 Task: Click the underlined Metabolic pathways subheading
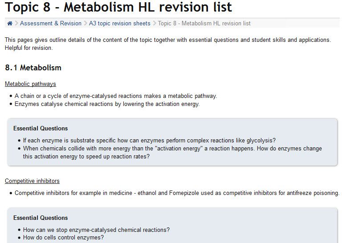[30, 84]
